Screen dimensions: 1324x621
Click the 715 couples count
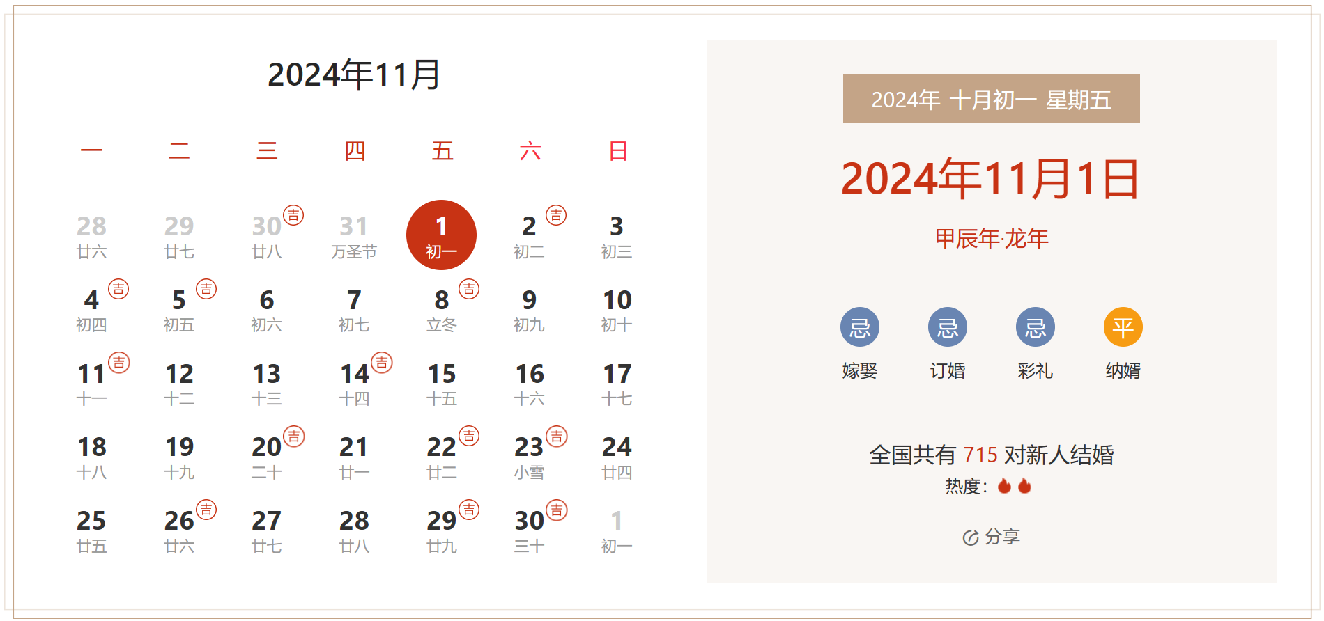coord(980,455)
